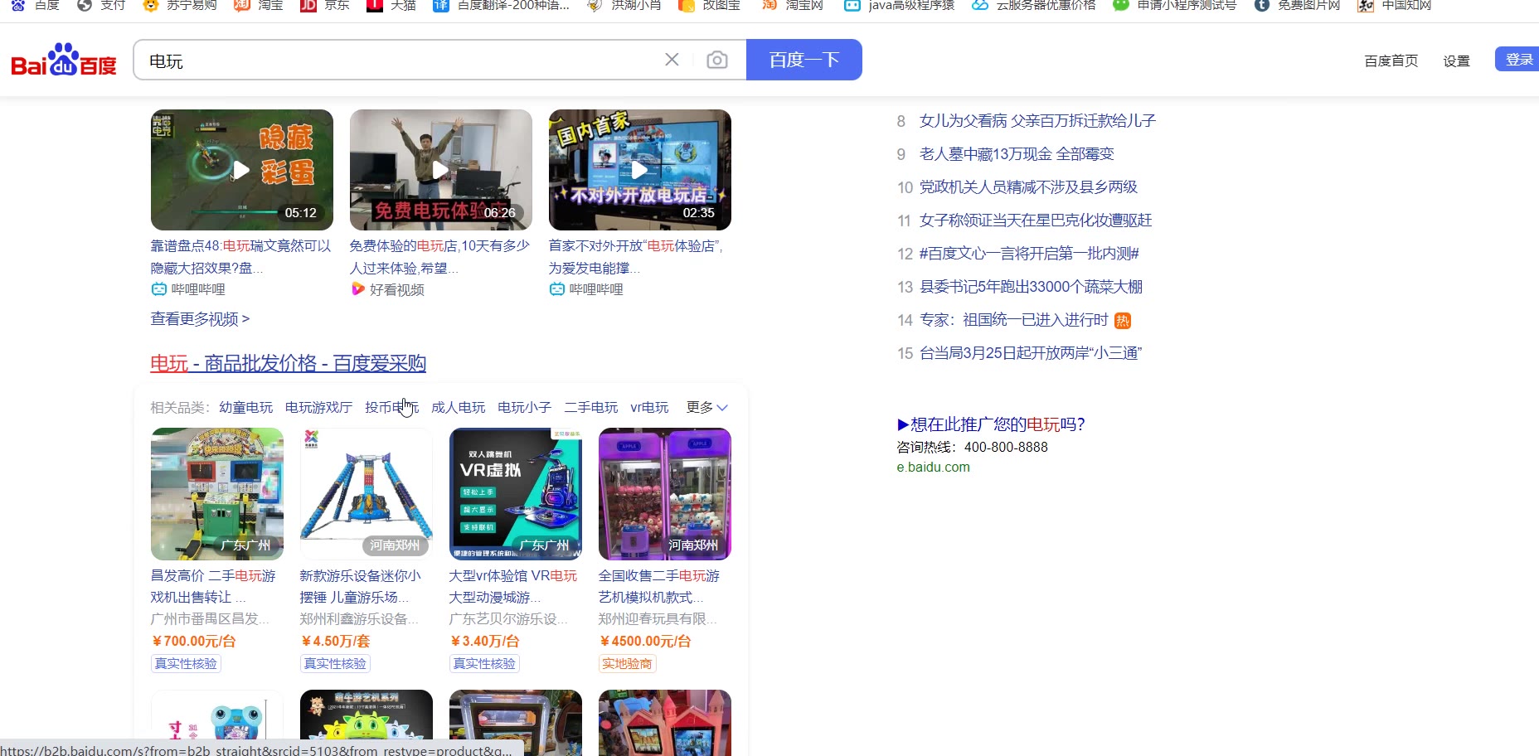The width and height of the screenshot is (1539, 756).
Task: Click the ¥4.50万/套 price text
Action: (x=335, y=641)
